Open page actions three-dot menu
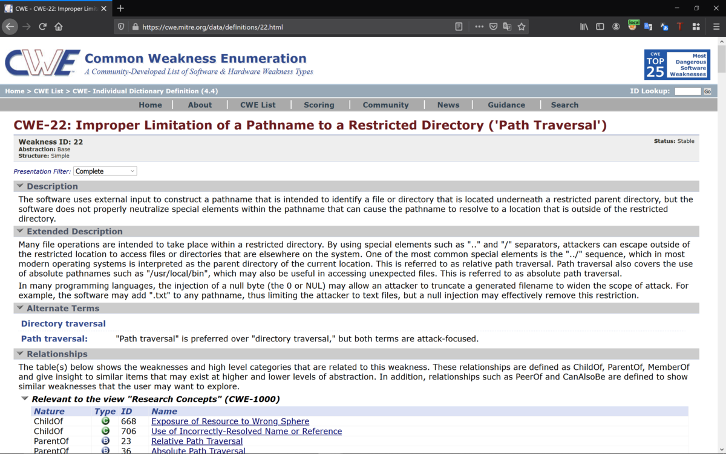The height and width of the screenshot is (454, 726). 479,27
